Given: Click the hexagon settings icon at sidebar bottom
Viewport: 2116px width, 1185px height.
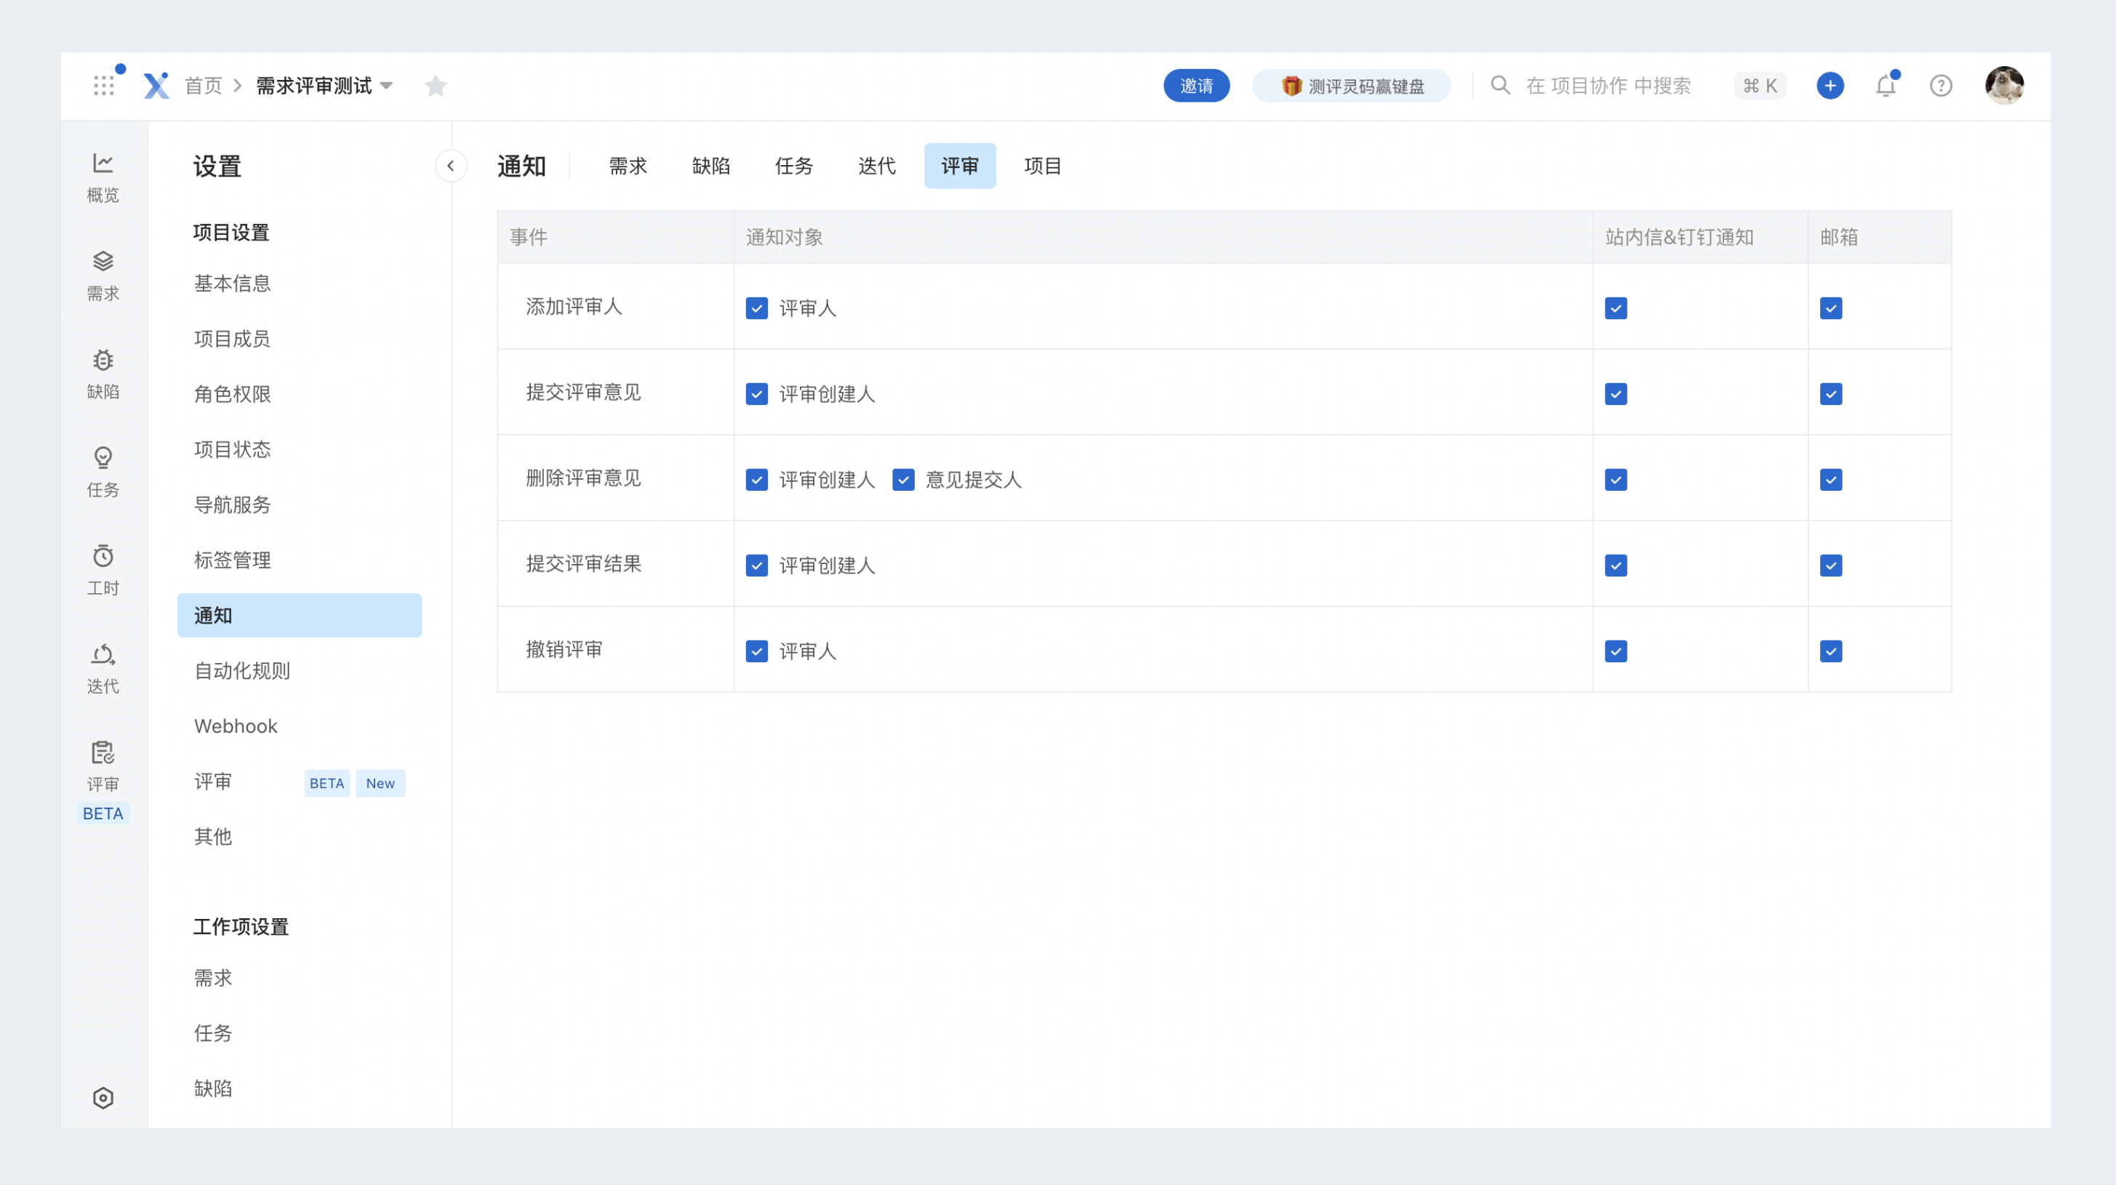Looking at the screenshot, I should [x=103, y=1098].
